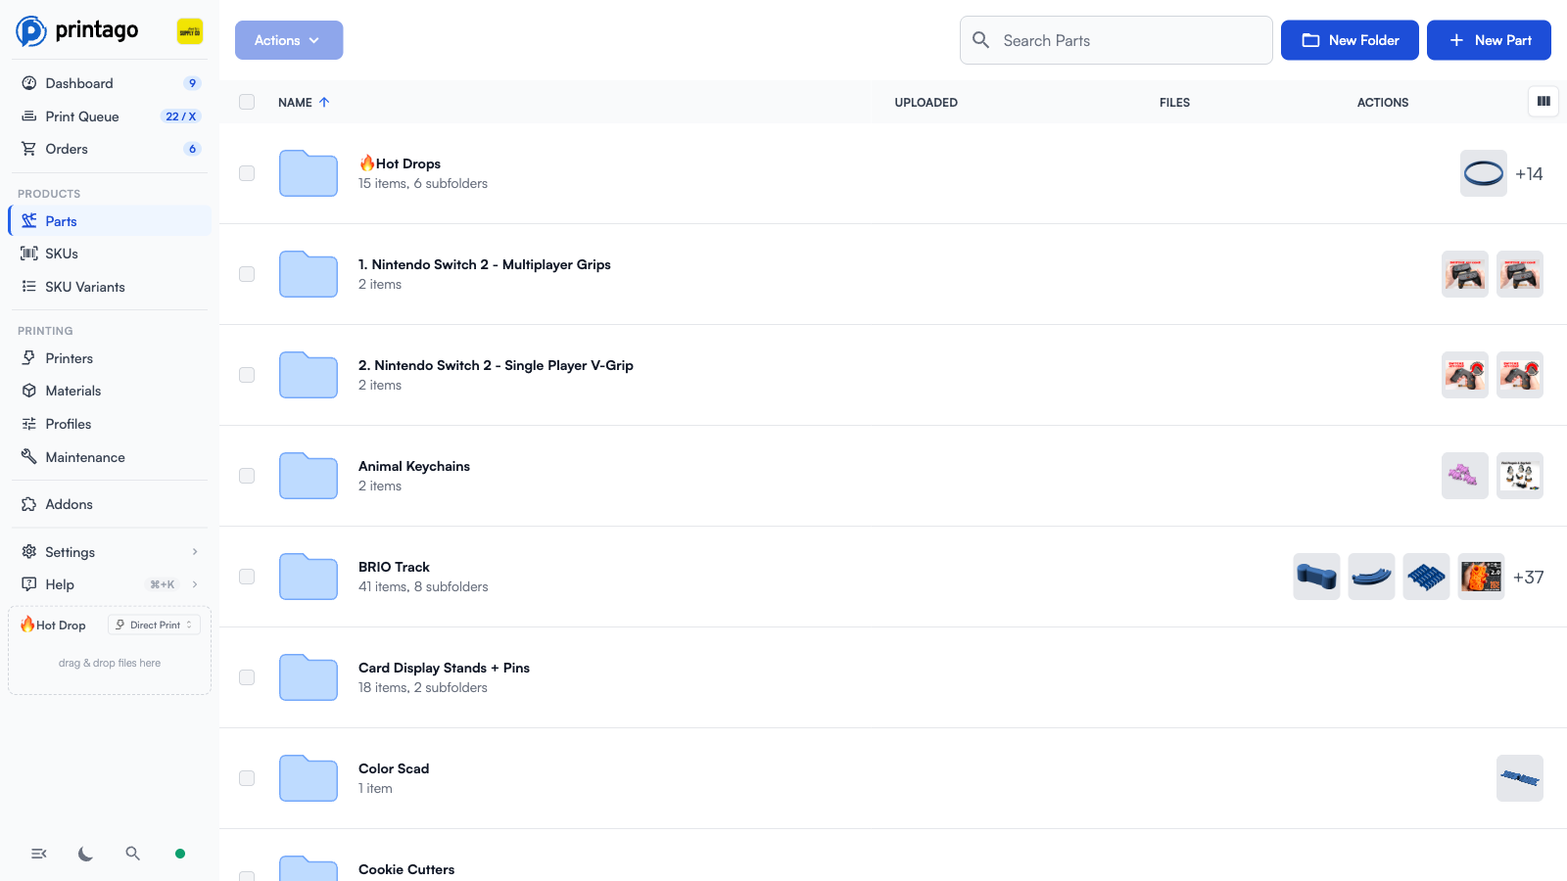Open the Direct Print selector

pos(154,625)
